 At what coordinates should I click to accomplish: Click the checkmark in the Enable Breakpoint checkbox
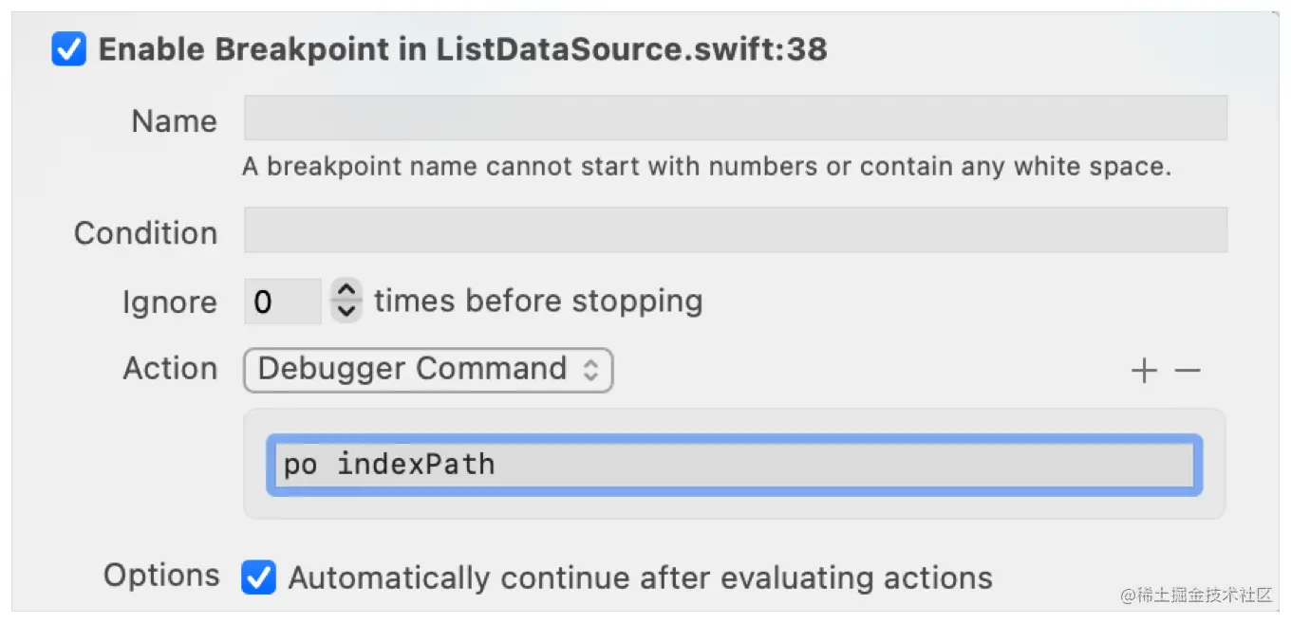pos(67,48)
